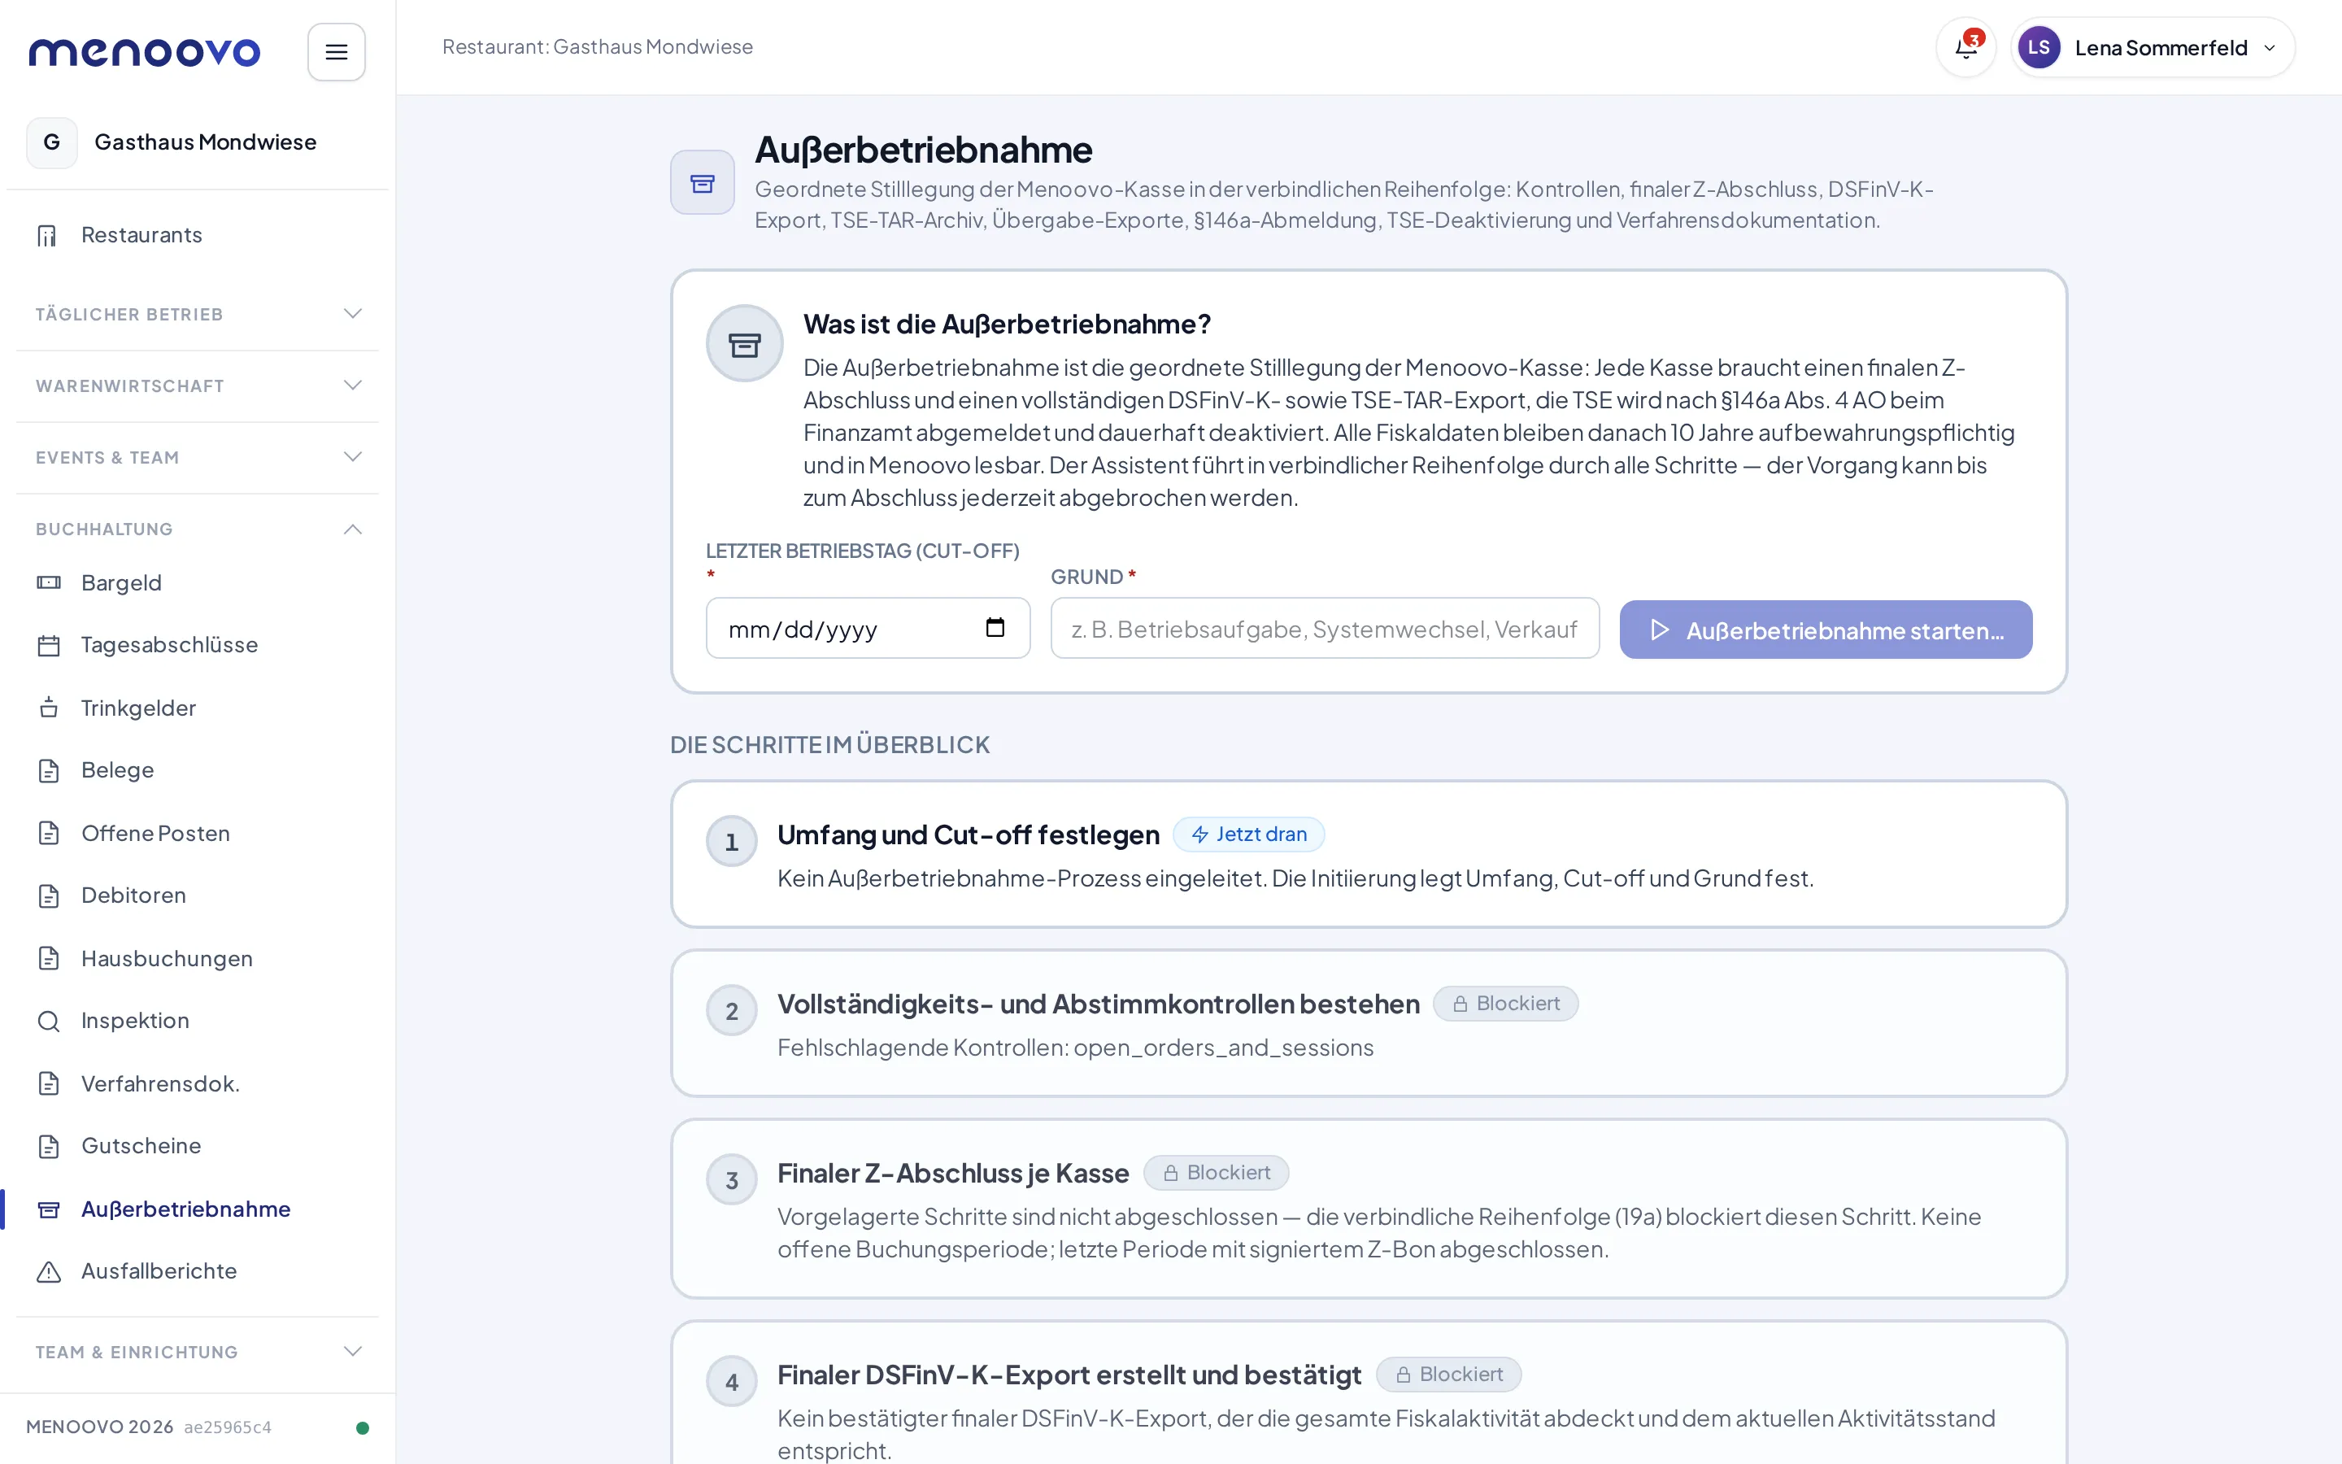
Task: Click the Blockiert badge on step 2
Action: click(1505, 1004)
